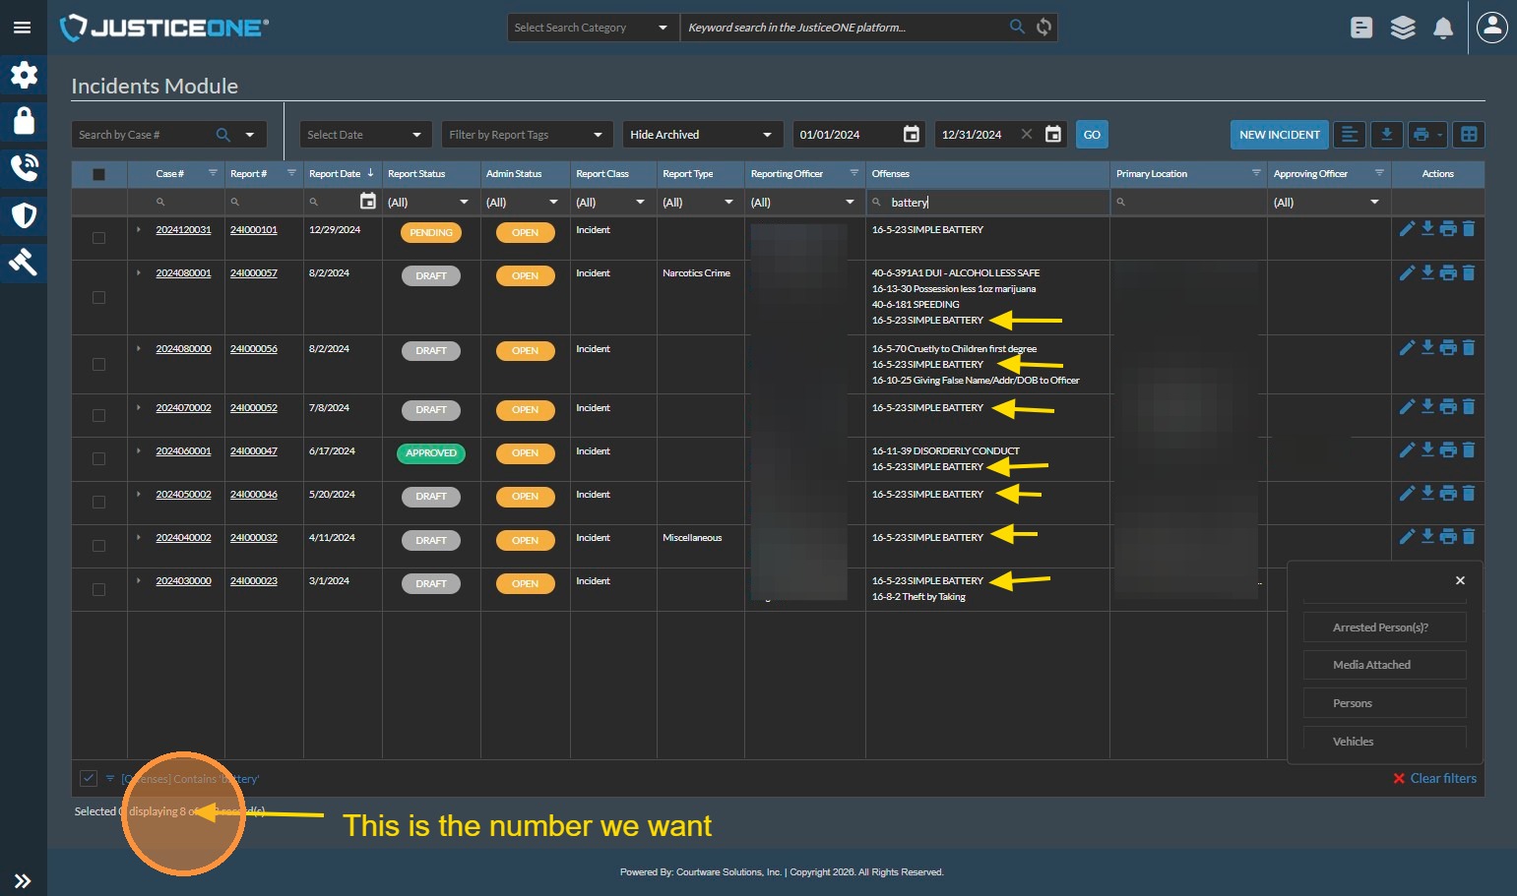Image resolution: width=1517 pixels, height=896 pixels.
Task: Click the user profile avatar icon
Action: tap(1492, 28)
